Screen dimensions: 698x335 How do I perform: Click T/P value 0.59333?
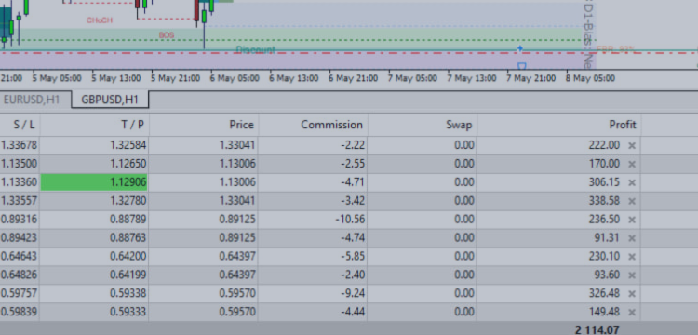128,313
